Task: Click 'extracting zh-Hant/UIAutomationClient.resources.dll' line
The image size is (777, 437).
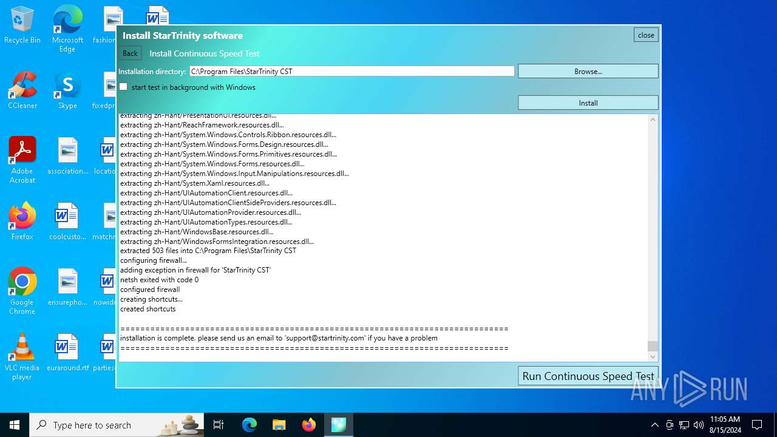Action: (x=206, y=192)
